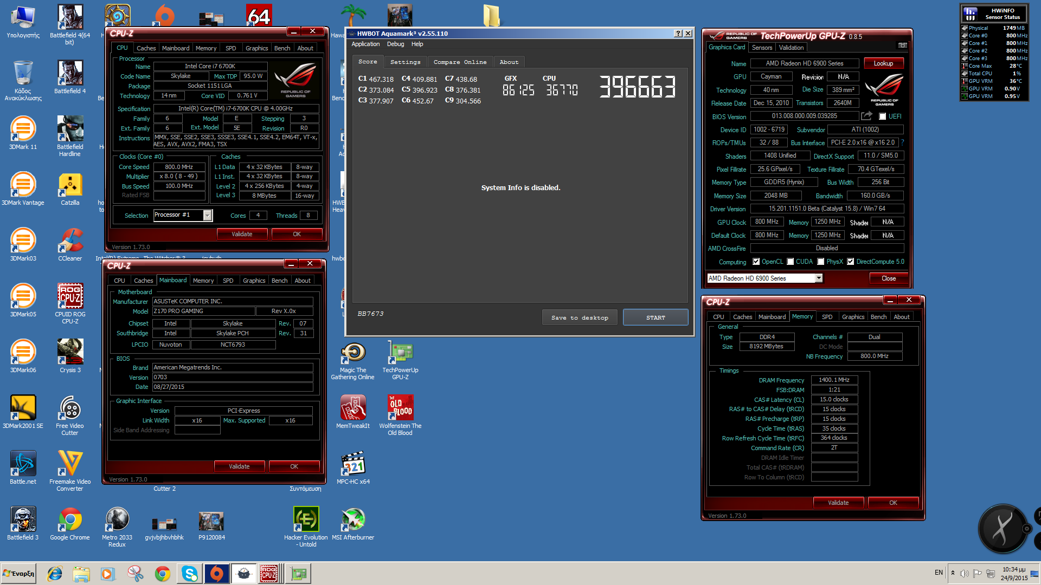
Task: Select the Caches tab in top CPU-Z
Action: tap(146, 48)
